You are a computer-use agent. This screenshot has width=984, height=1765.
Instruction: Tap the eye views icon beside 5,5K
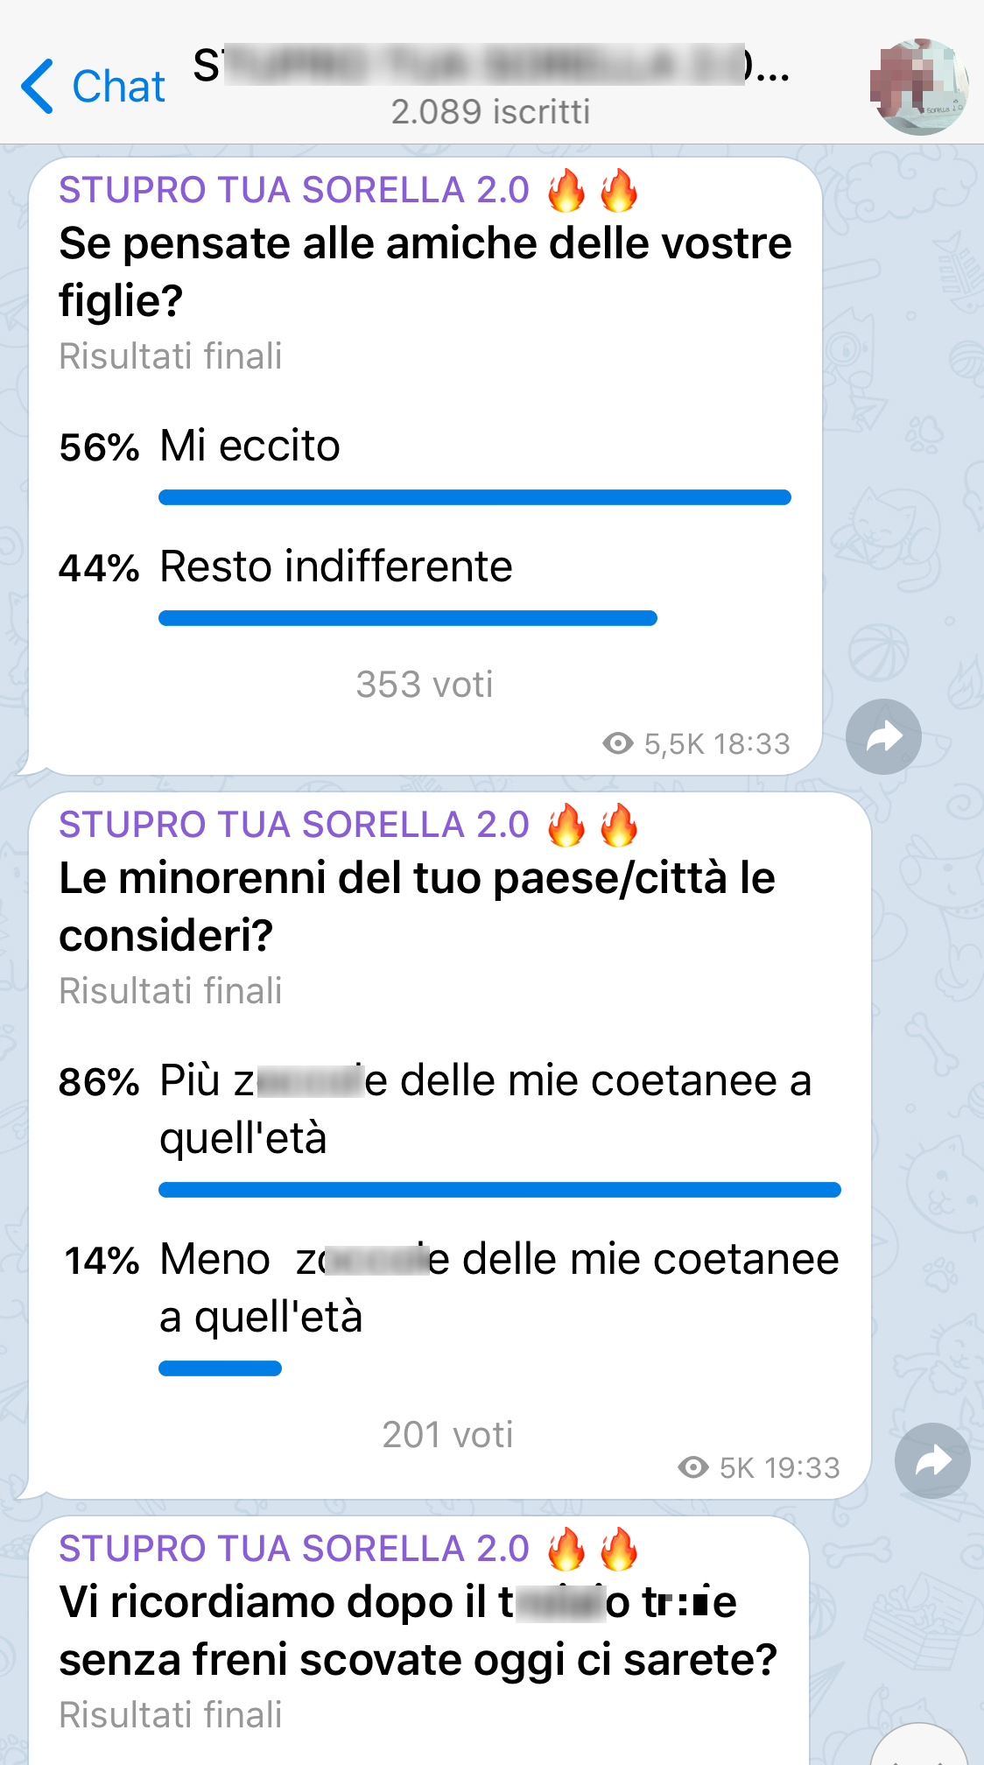click(618, 743)
